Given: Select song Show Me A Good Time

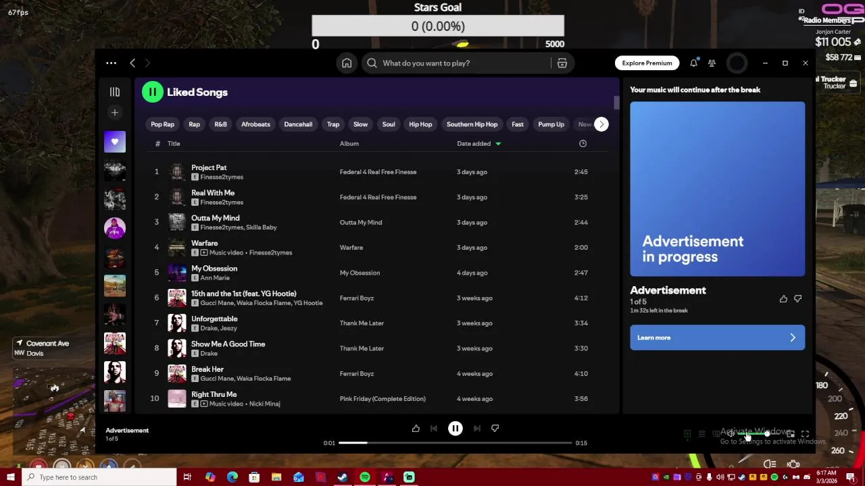Looking at the screenshot, I should [x=228, y=344].
